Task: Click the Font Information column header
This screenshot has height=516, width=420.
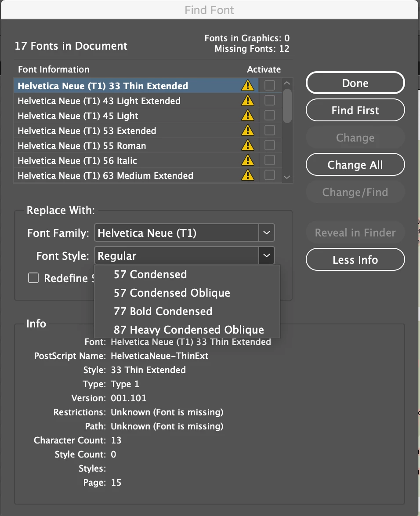Action: [54, 69]
